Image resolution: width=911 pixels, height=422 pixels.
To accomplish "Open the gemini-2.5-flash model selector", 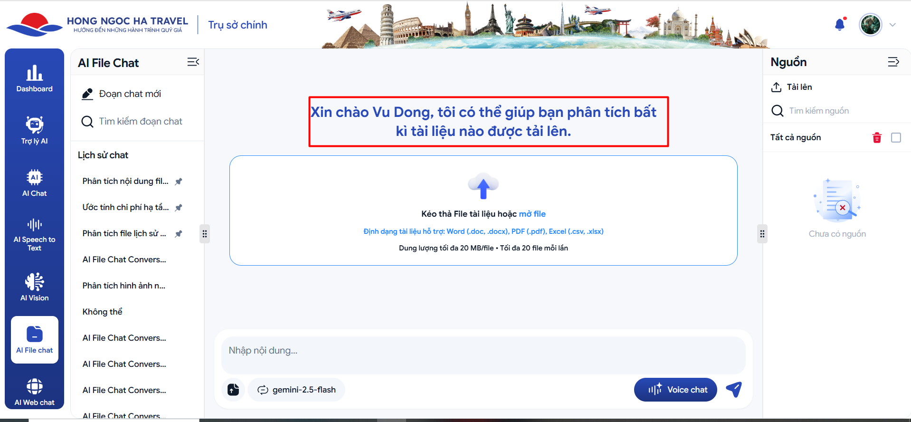I will [297, 390].
